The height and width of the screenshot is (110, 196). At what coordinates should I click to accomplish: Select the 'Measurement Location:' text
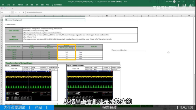(119, 50)
